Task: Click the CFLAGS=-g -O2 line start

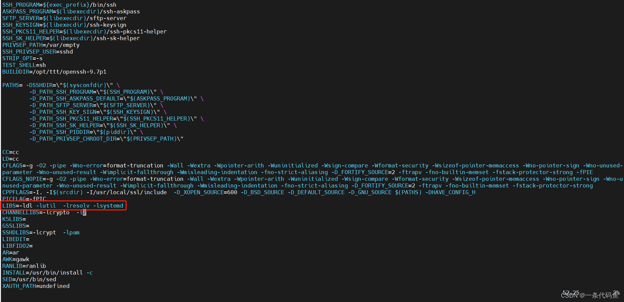Action: 24,165
